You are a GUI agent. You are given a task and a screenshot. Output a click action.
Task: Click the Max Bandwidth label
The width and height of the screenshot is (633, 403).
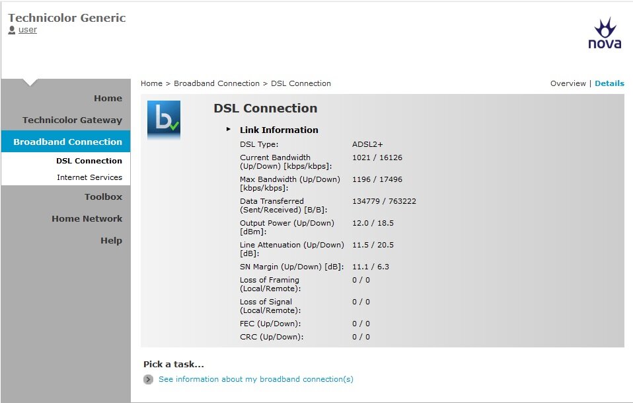pos(290,183)
